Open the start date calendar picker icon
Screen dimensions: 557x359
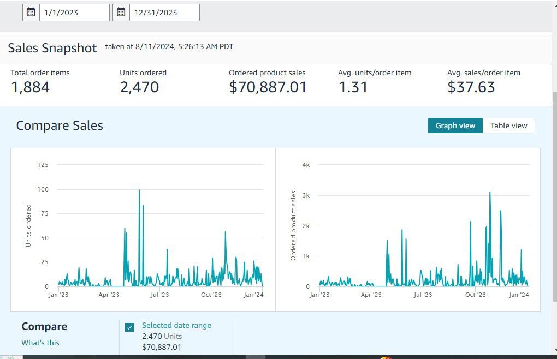(31, 13)
